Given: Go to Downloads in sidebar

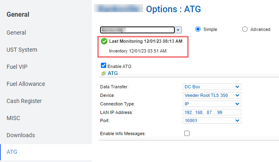Looking at the screenshot, I should 21,135.
